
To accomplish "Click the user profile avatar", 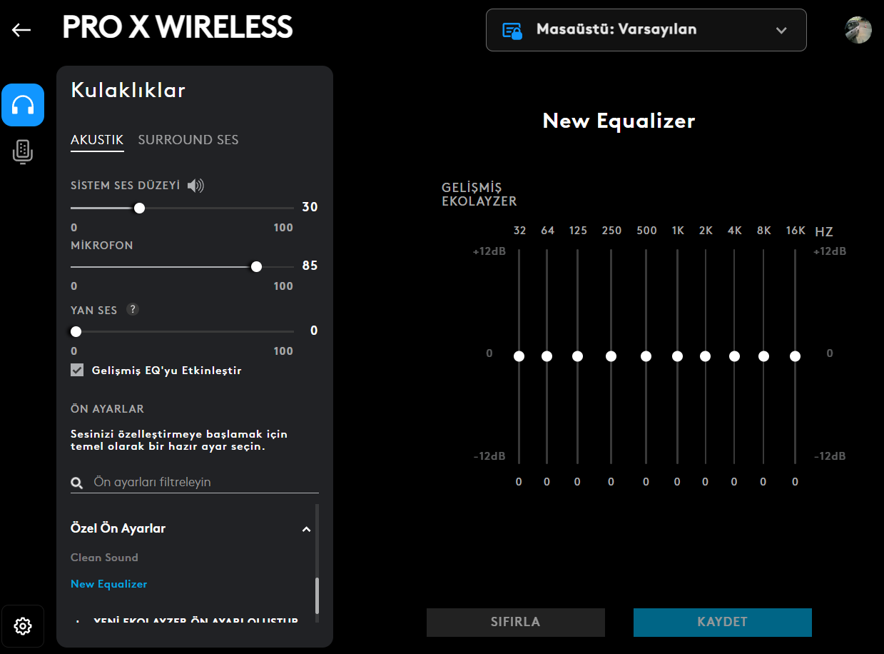I will click(858, 30).
